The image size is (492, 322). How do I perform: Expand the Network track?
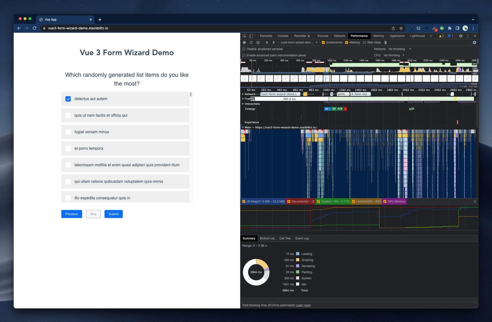pos(243,94)
